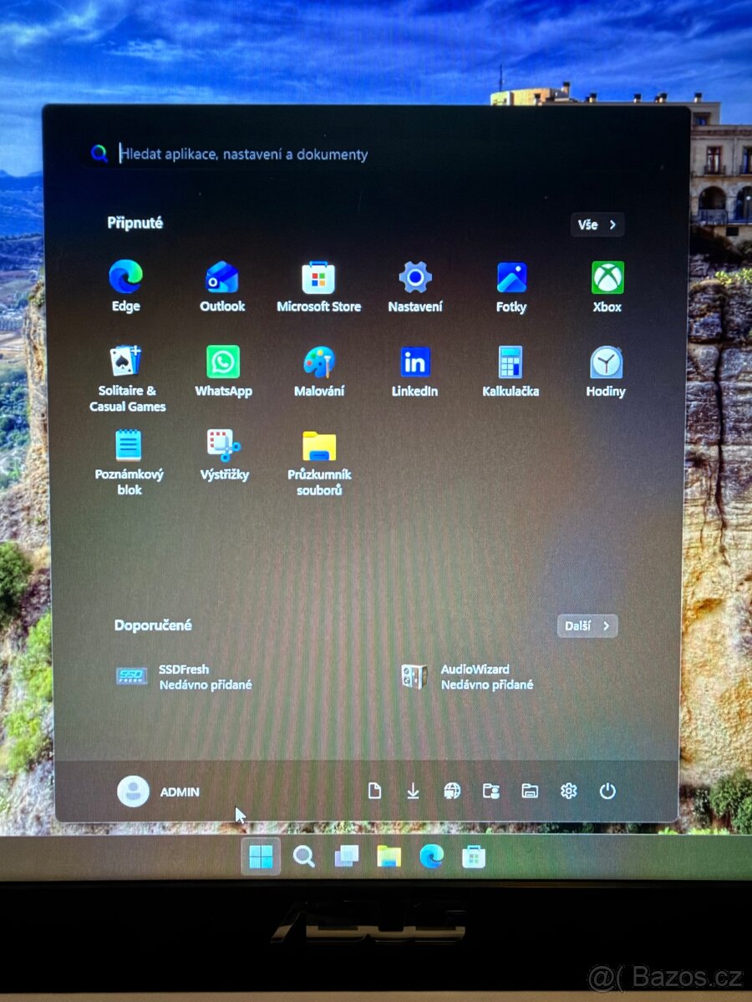
Task: Open Poznámkový blok (Notepad)
Action: click(129, 462)
